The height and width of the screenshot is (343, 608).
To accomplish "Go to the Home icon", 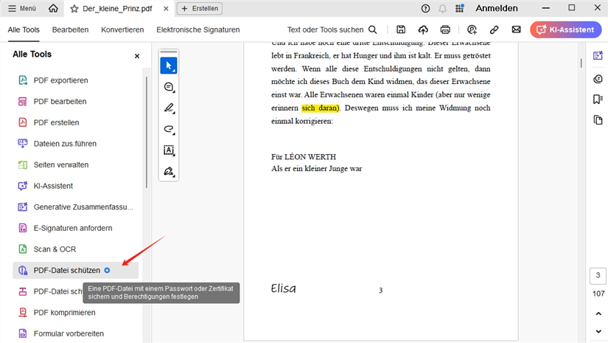I will [53, 8].
